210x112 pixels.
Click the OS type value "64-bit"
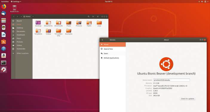pos(155,93)
